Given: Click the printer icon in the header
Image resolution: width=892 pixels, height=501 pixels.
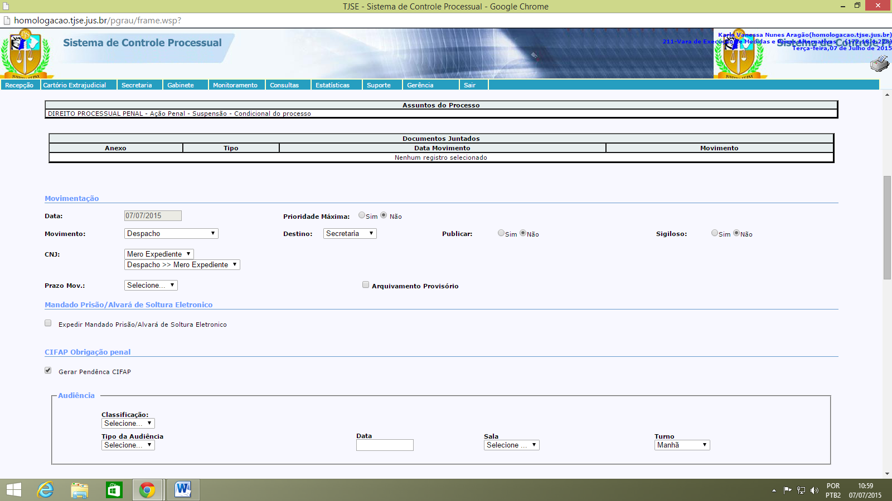Looking at the screenshot, I should coord(879,64).
